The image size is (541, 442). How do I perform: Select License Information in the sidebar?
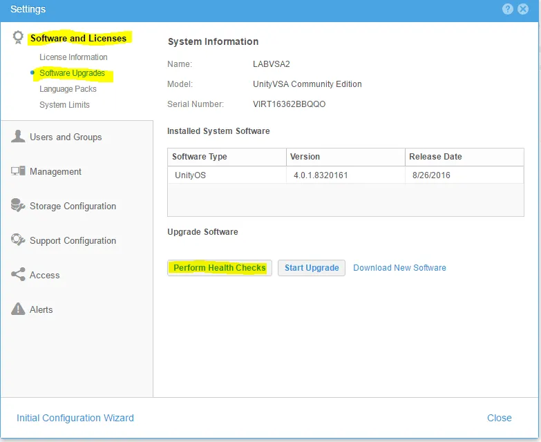[73, 57]
